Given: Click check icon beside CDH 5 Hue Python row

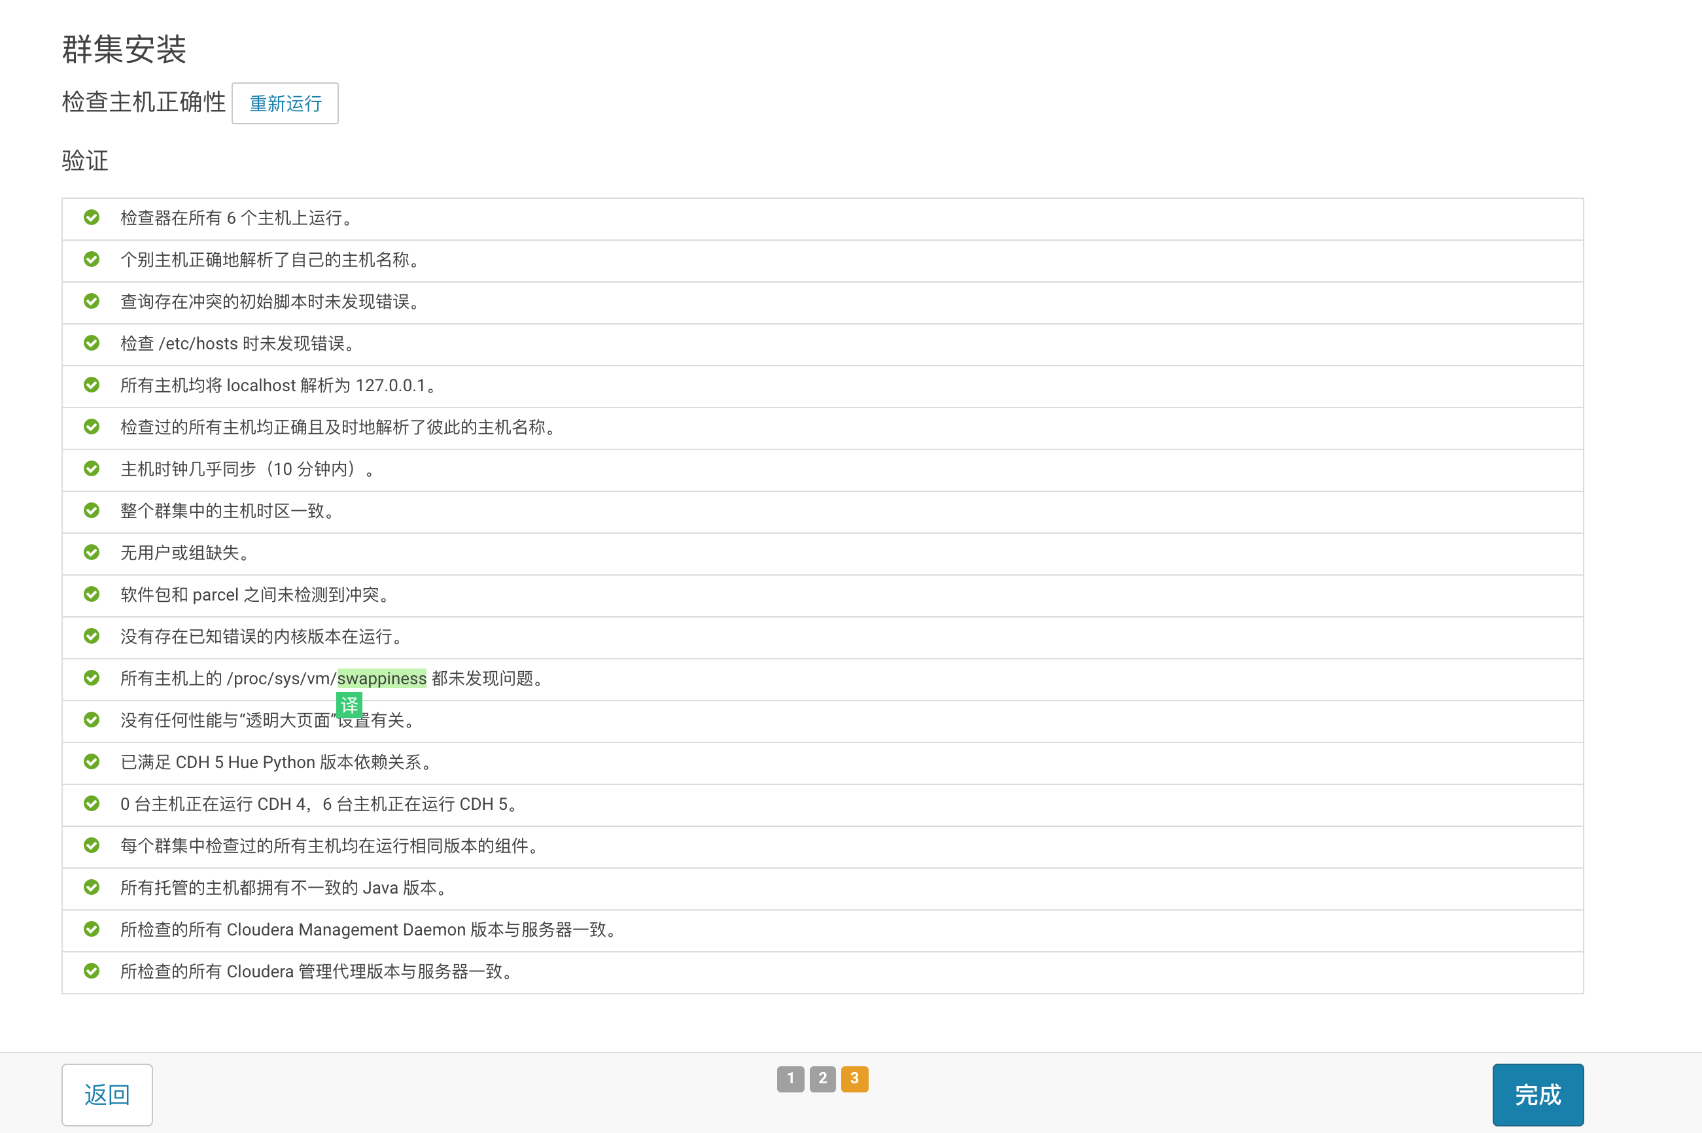Looking at the screenshot, I should coord(92,761).
